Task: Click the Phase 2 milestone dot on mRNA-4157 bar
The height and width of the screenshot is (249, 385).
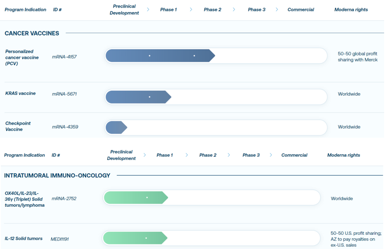Action: point(194,56)
